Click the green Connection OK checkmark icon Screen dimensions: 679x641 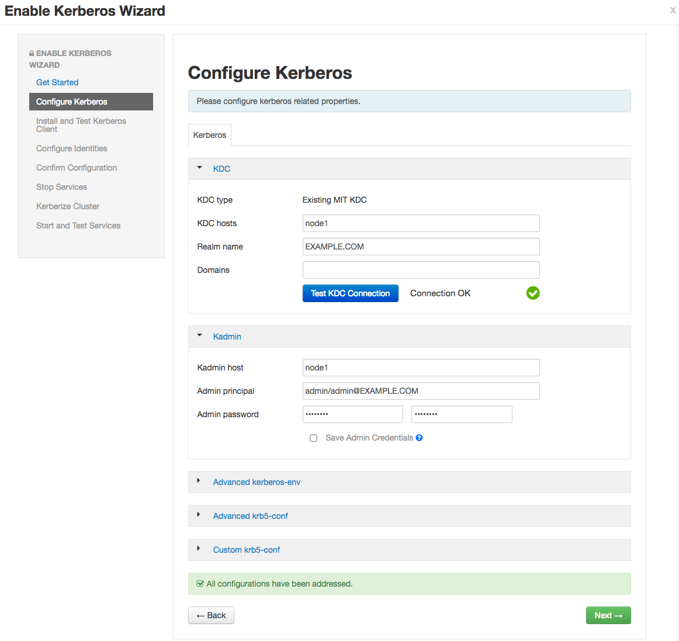(x=532, y=293)
